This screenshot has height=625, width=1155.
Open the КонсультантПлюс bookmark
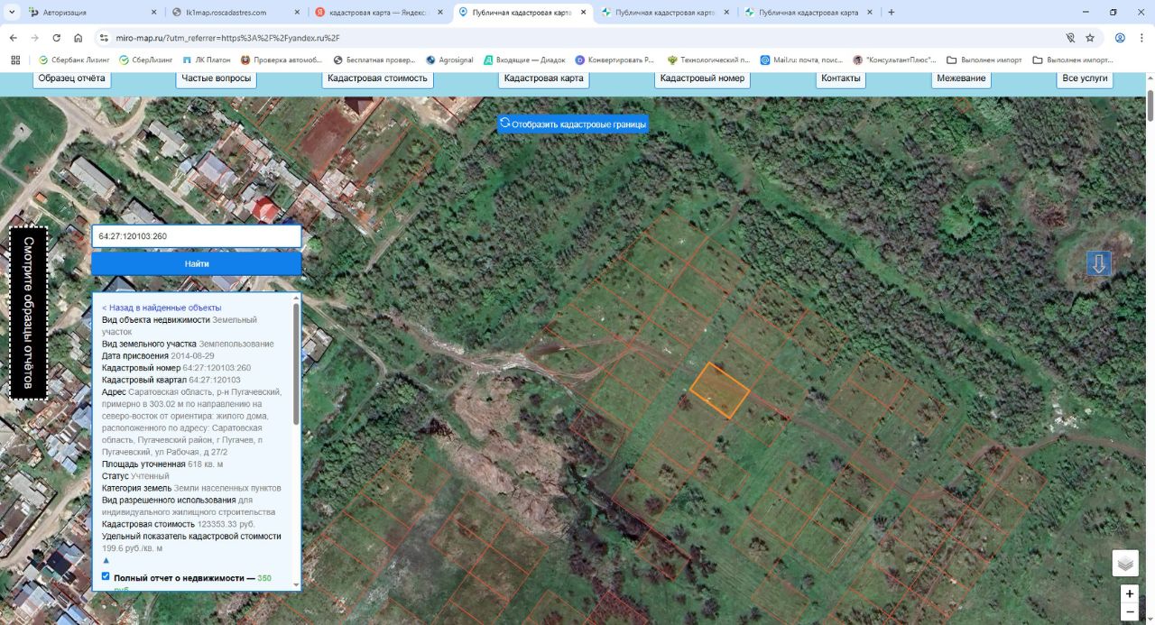pos(894,60)
